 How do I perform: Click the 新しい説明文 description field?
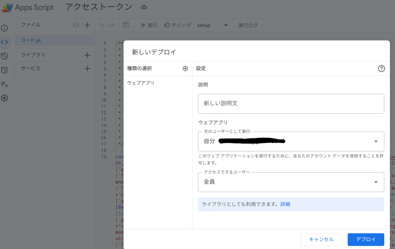[x=291, y=104]
